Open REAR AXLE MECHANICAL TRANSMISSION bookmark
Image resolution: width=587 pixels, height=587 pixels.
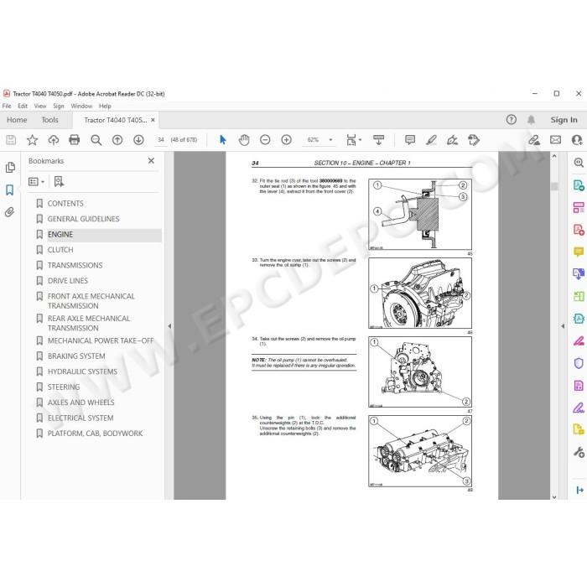[x=89, y=323]
